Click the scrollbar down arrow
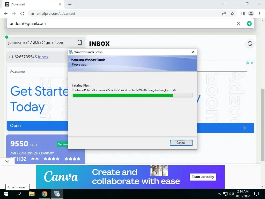Screen dimensions: 265x199 click(262, 187)
